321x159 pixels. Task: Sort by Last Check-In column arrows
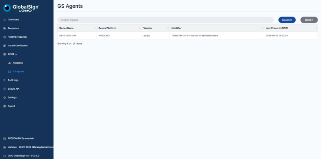pyautogui.click(x=316, y=28)
